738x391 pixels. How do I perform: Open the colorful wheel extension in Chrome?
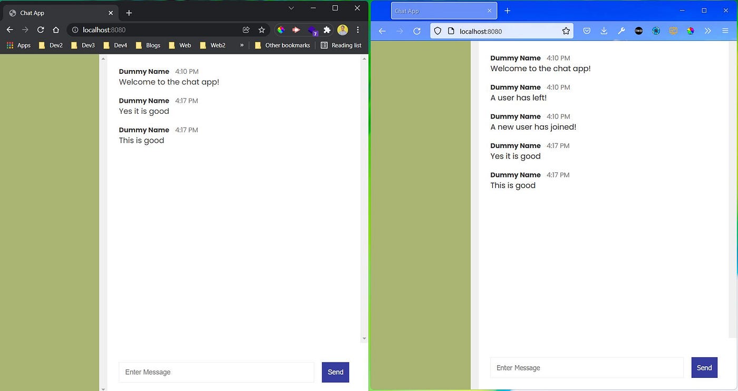[x=281, y=30]
